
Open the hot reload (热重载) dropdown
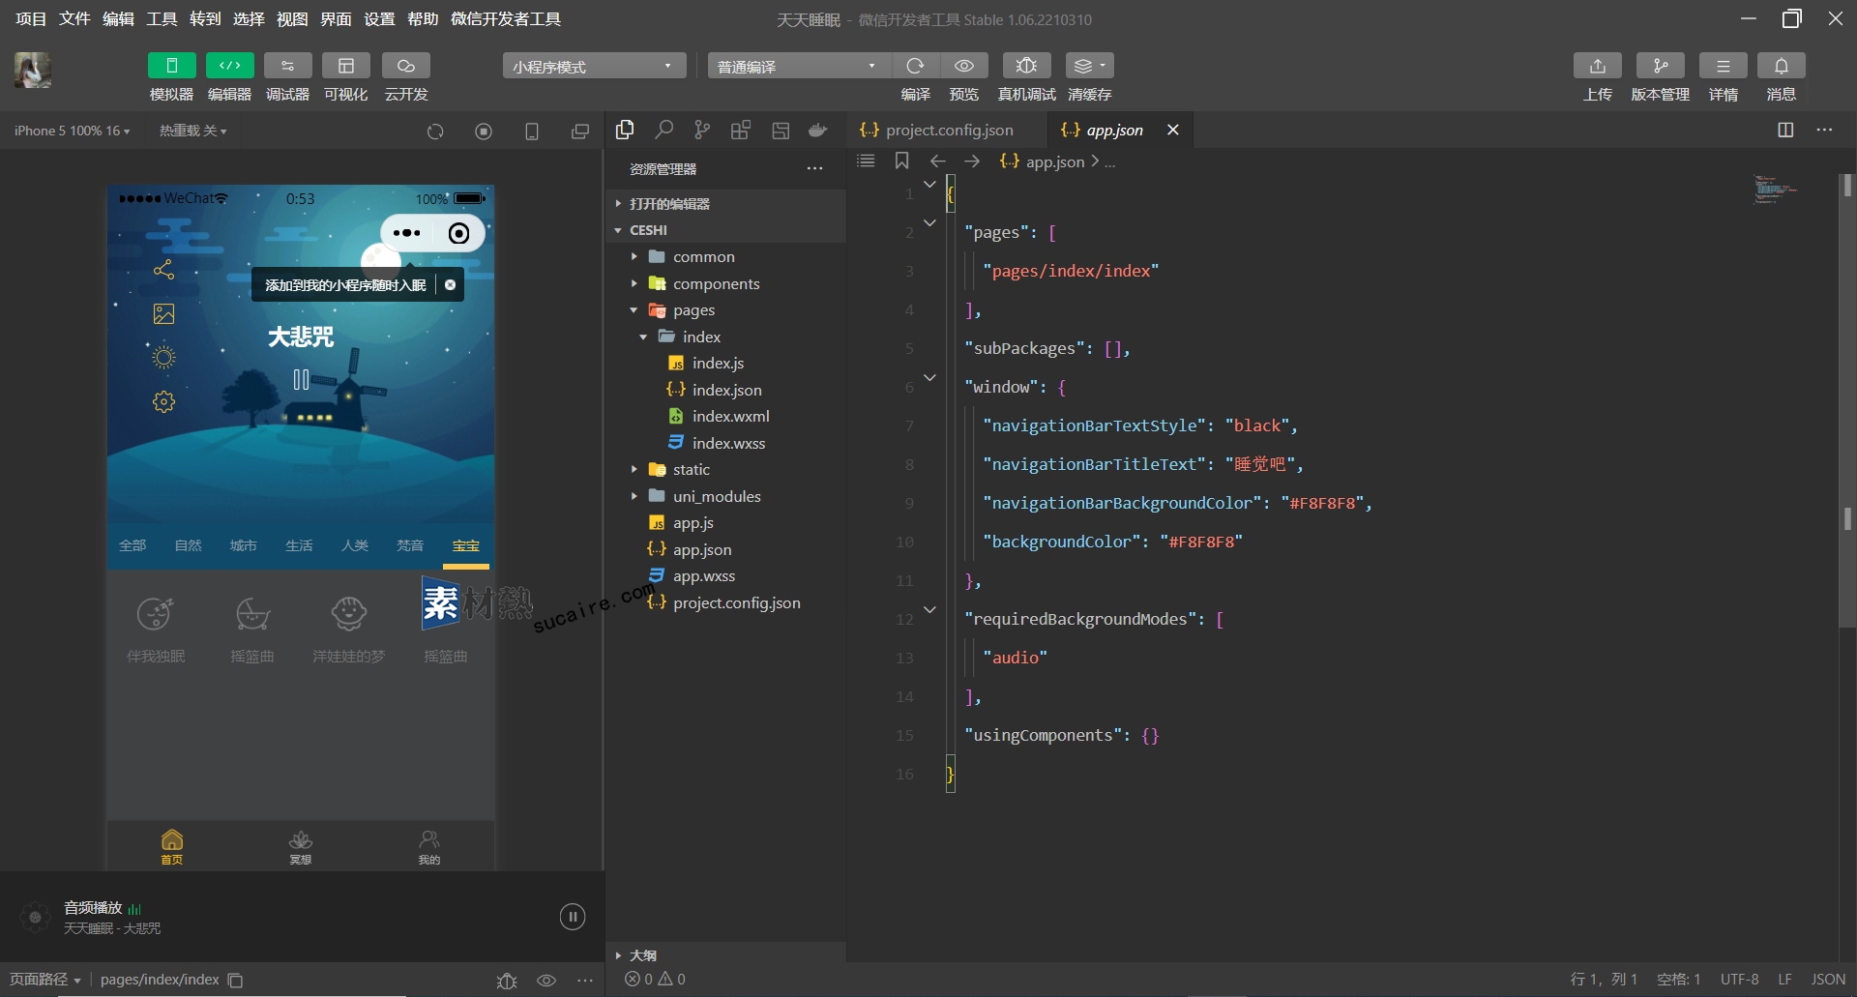tap(192, 131)
